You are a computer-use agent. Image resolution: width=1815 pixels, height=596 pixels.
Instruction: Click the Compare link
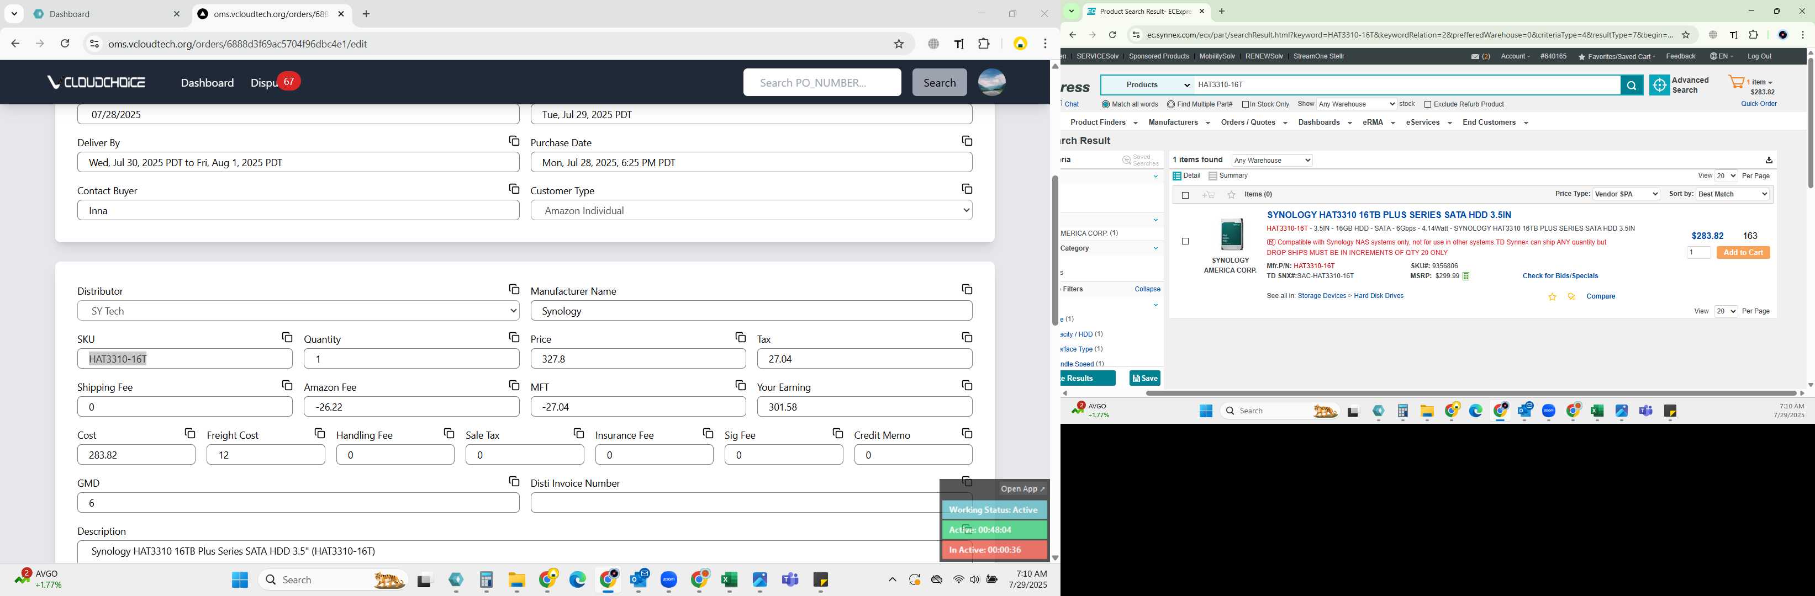click(x=1600, y=297)
